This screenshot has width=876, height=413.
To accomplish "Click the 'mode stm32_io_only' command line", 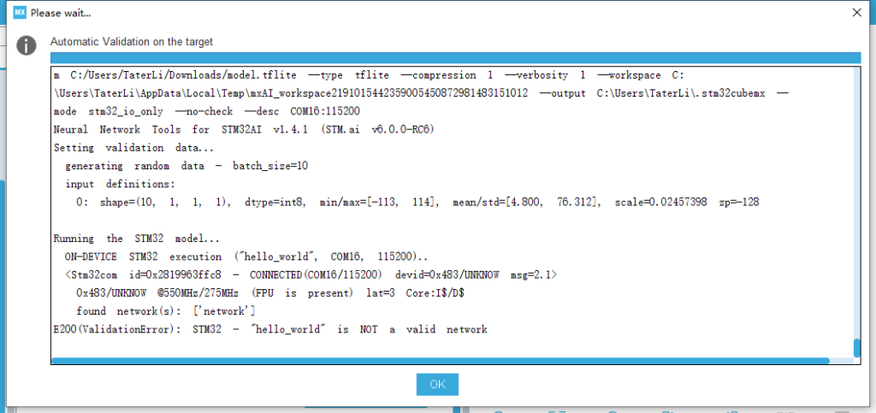I will (x=207, y=111).
